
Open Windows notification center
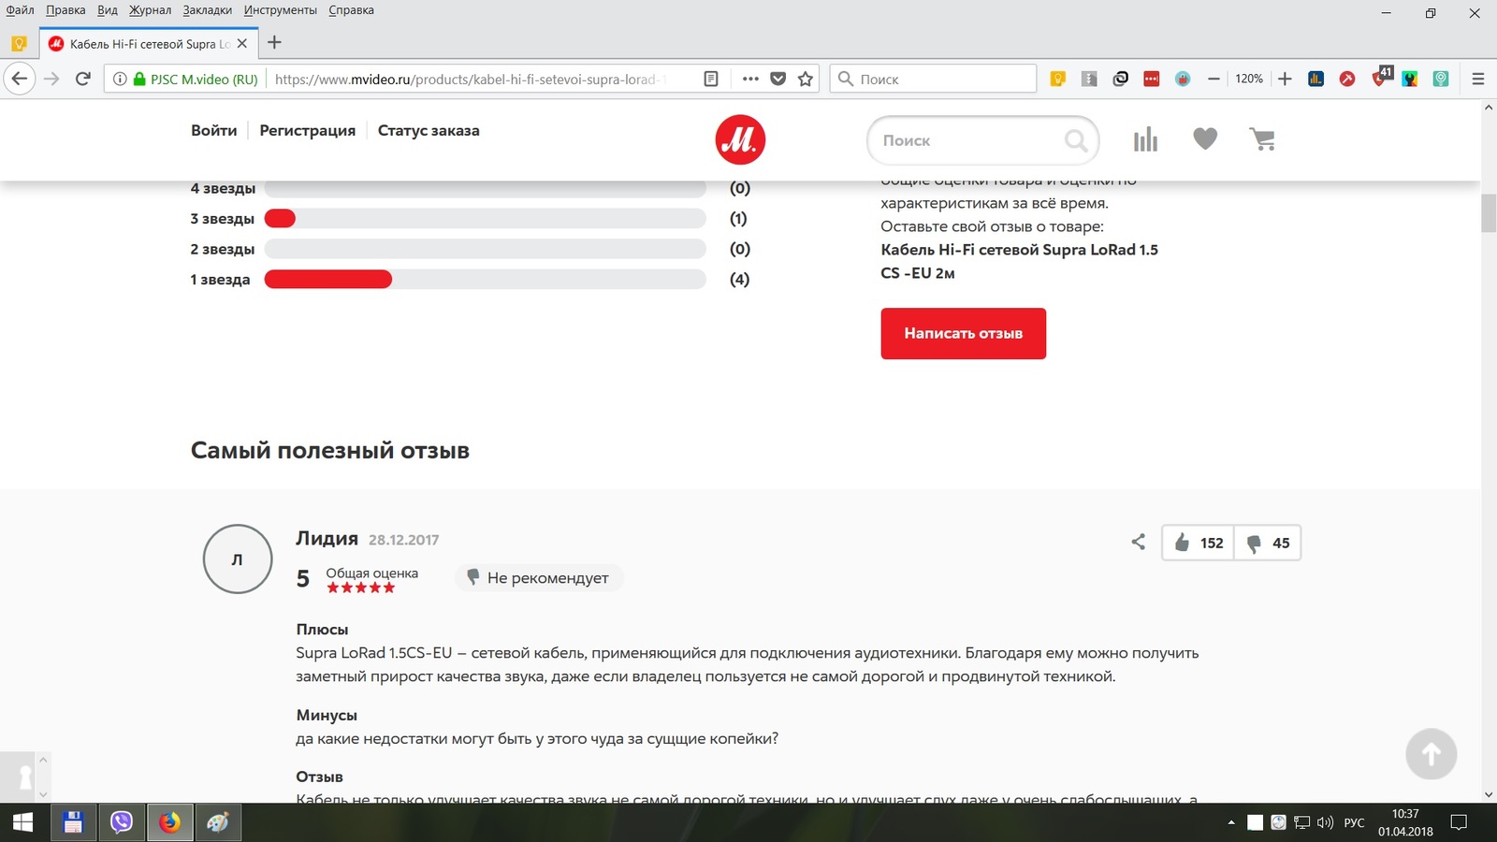[x=1459, y=823]
